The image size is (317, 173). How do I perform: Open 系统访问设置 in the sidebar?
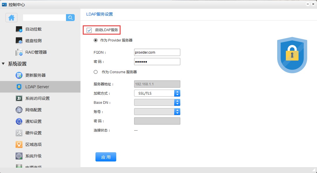[37, 98]
